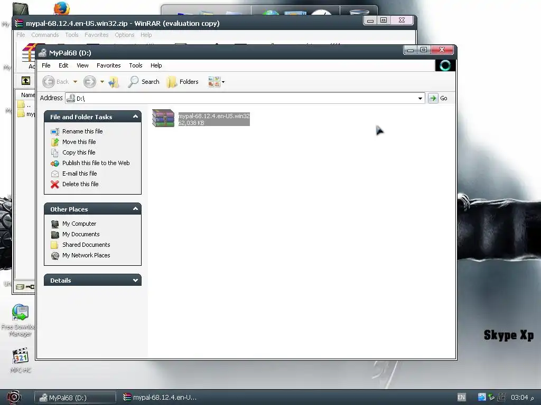The height and width of the screenshot is (405, 541).
Task: Open Help menu in MyPal68 window
Action: click(156, 65)
